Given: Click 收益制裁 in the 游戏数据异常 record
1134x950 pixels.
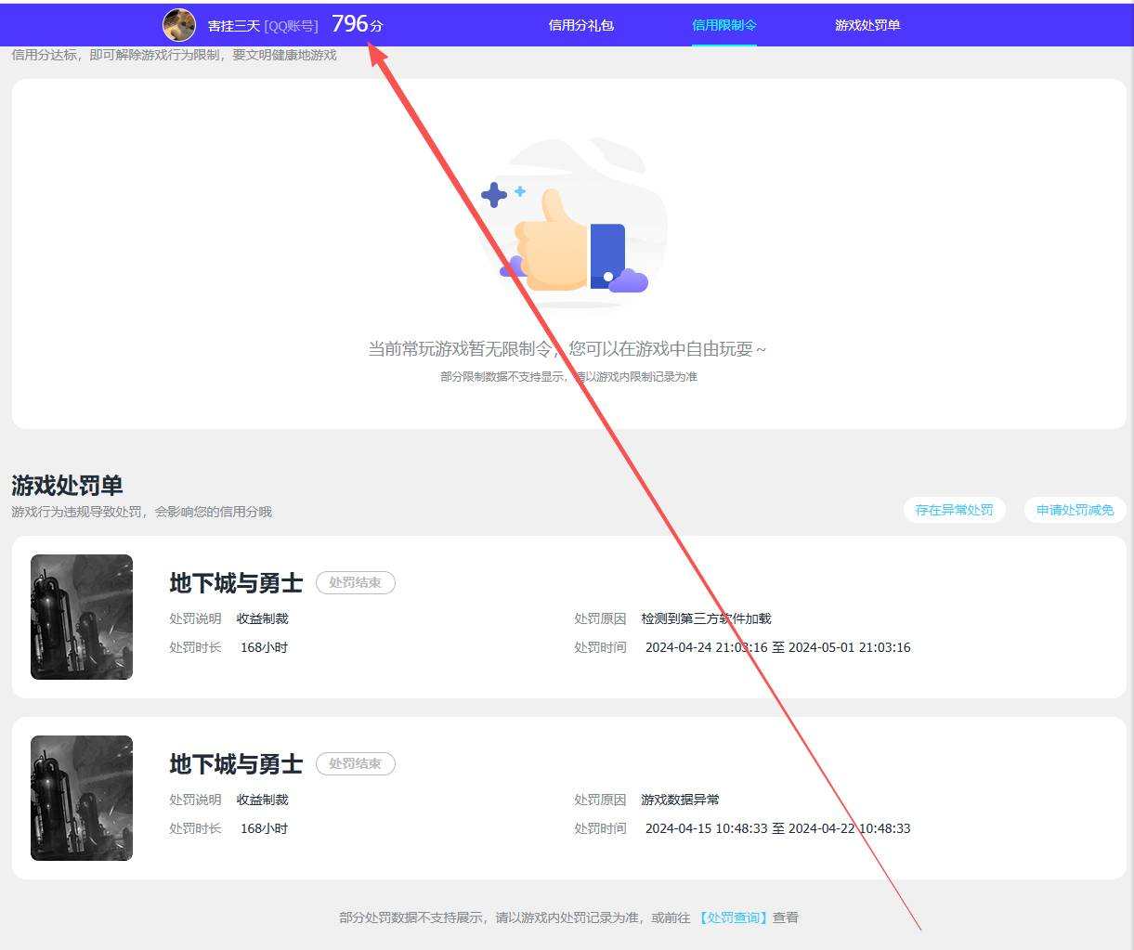Looking at the screenshot, I should click(263, 800).
